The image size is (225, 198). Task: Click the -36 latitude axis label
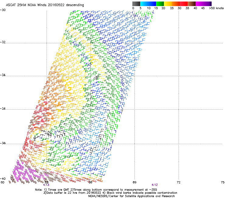[3, 108]
